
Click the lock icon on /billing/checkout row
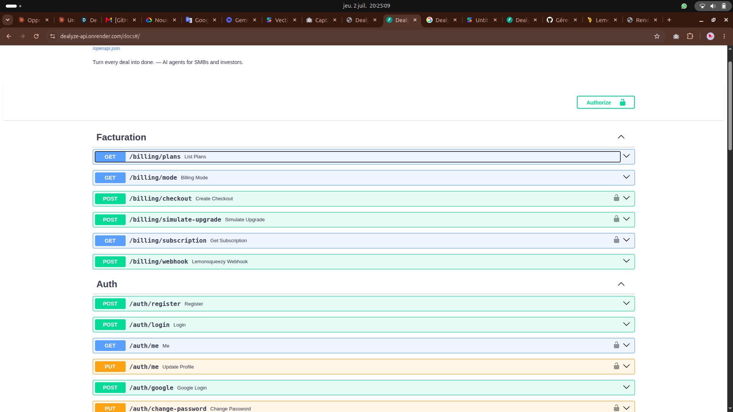click(616, 198)
